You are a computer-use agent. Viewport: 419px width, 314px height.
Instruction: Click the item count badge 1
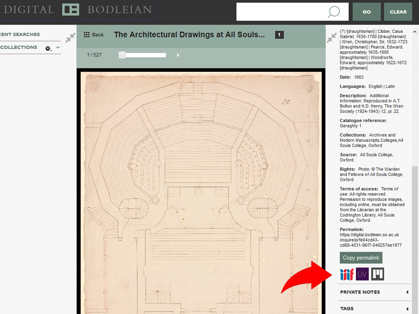click(x=279, y=35)
